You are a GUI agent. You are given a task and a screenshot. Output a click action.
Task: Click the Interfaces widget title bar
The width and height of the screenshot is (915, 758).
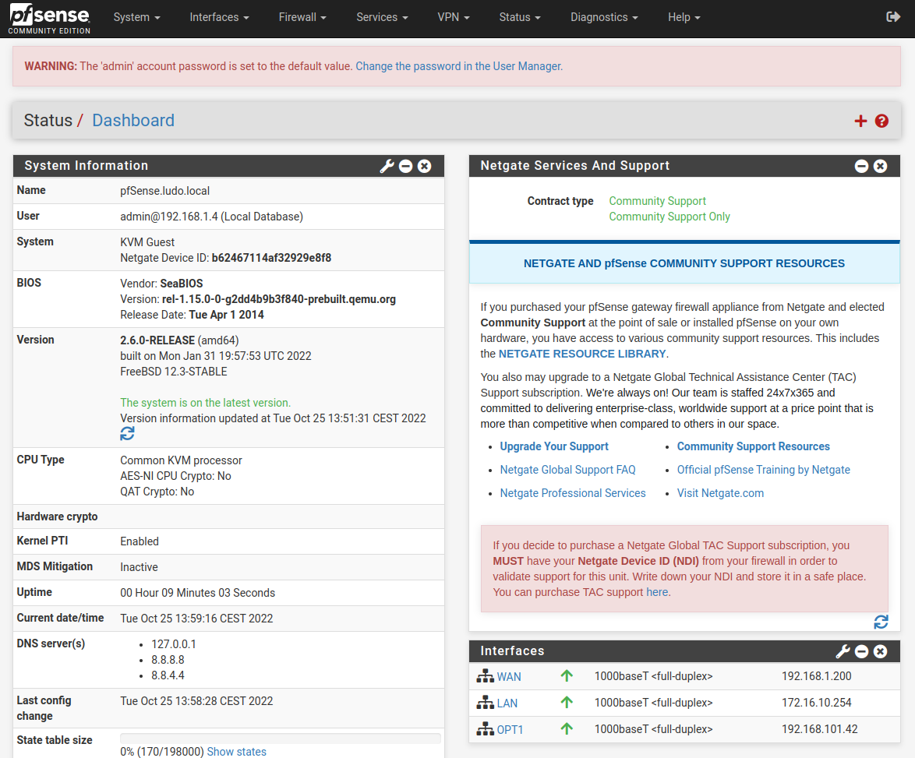(x=684, y=650)
